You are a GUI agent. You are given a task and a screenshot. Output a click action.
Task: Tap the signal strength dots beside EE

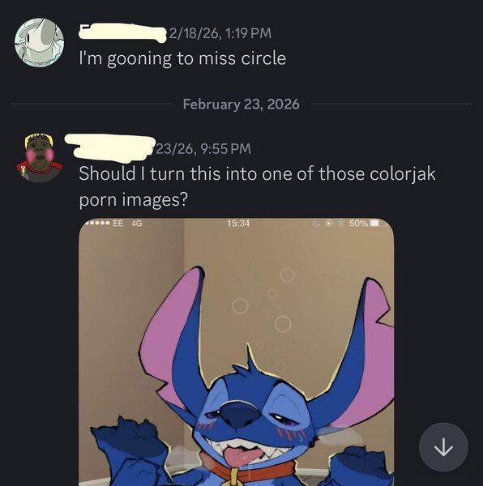tap(98, 224)
